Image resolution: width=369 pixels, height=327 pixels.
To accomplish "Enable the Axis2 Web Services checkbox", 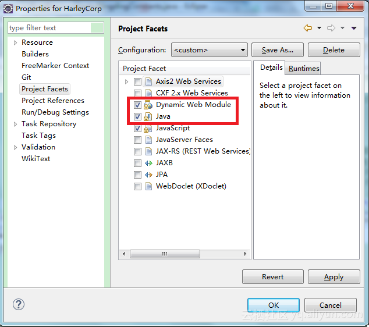I will click(x=137, y=81).
